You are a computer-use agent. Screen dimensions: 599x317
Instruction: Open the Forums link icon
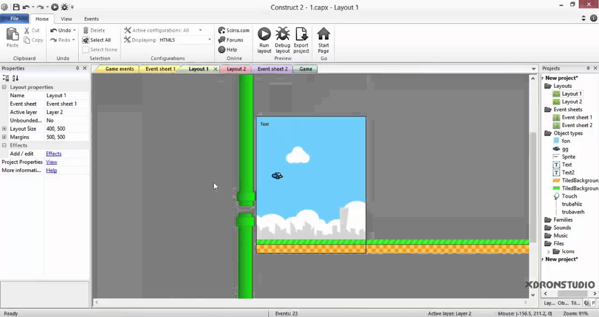click(x=222, y=40)
